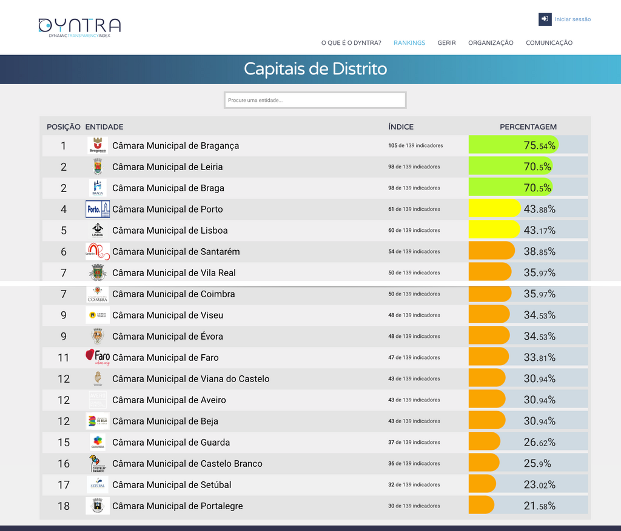Open Câmara Municipal de Bragança
Screen dimensions: 621x531
click(175, 145)
